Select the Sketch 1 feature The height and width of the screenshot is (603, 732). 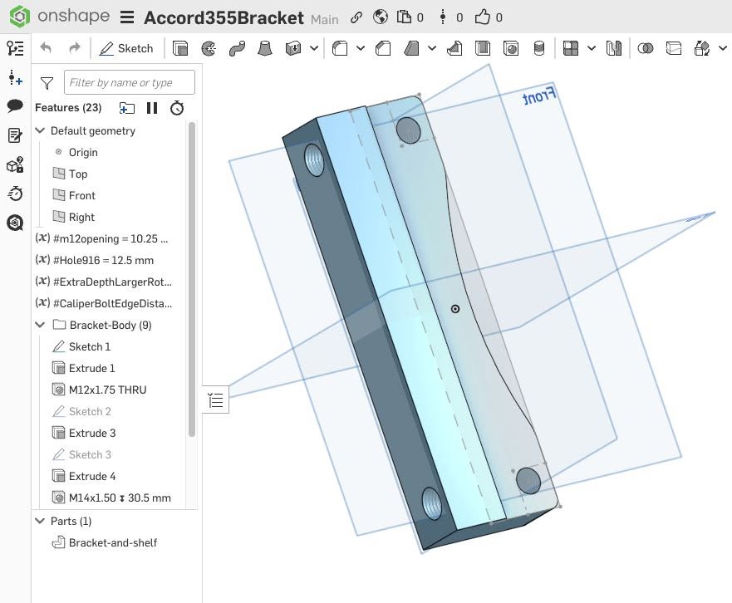(90, 346)
